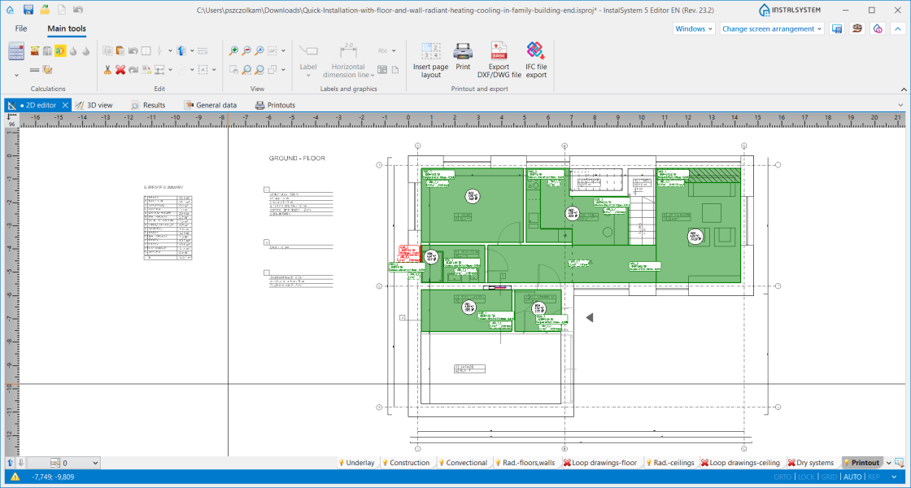Run calculations with the calculator icon
This screenshot has width=911, height=488.
(x=16, y=51)
